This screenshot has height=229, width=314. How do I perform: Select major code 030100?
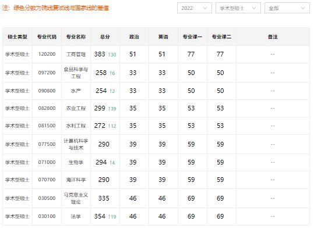47,216
